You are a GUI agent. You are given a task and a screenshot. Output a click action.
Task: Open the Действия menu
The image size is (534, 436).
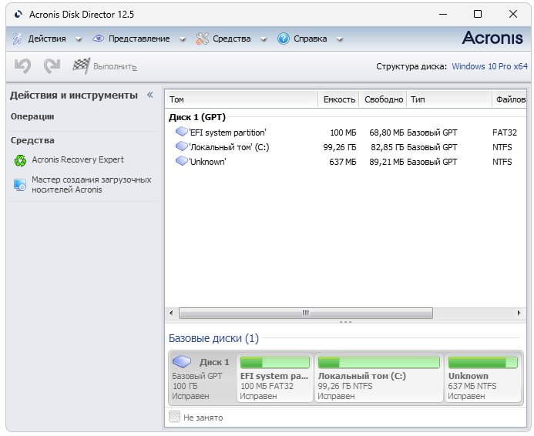click(47, 39)
